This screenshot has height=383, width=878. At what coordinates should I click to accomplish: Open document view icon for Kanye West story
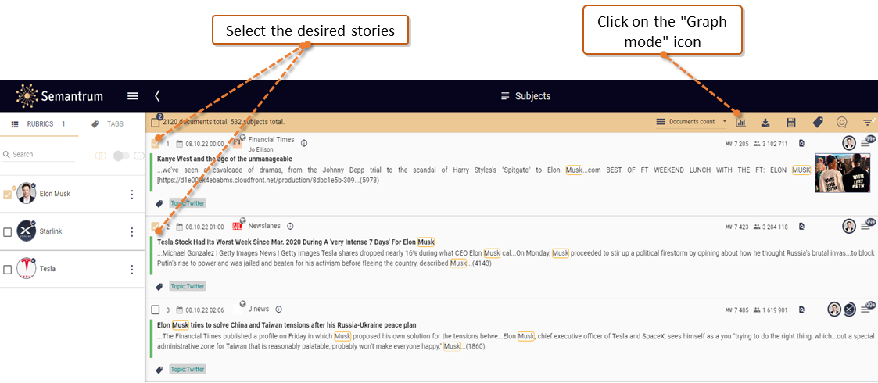tap(802, 144)
